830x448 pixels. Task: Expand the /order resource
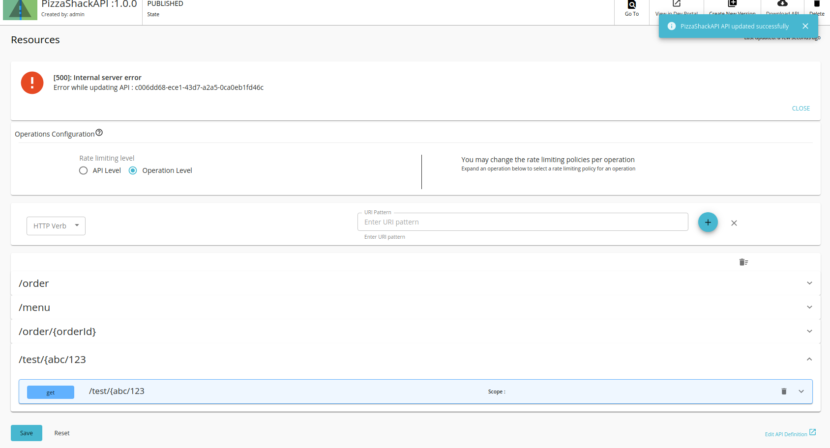809,283
